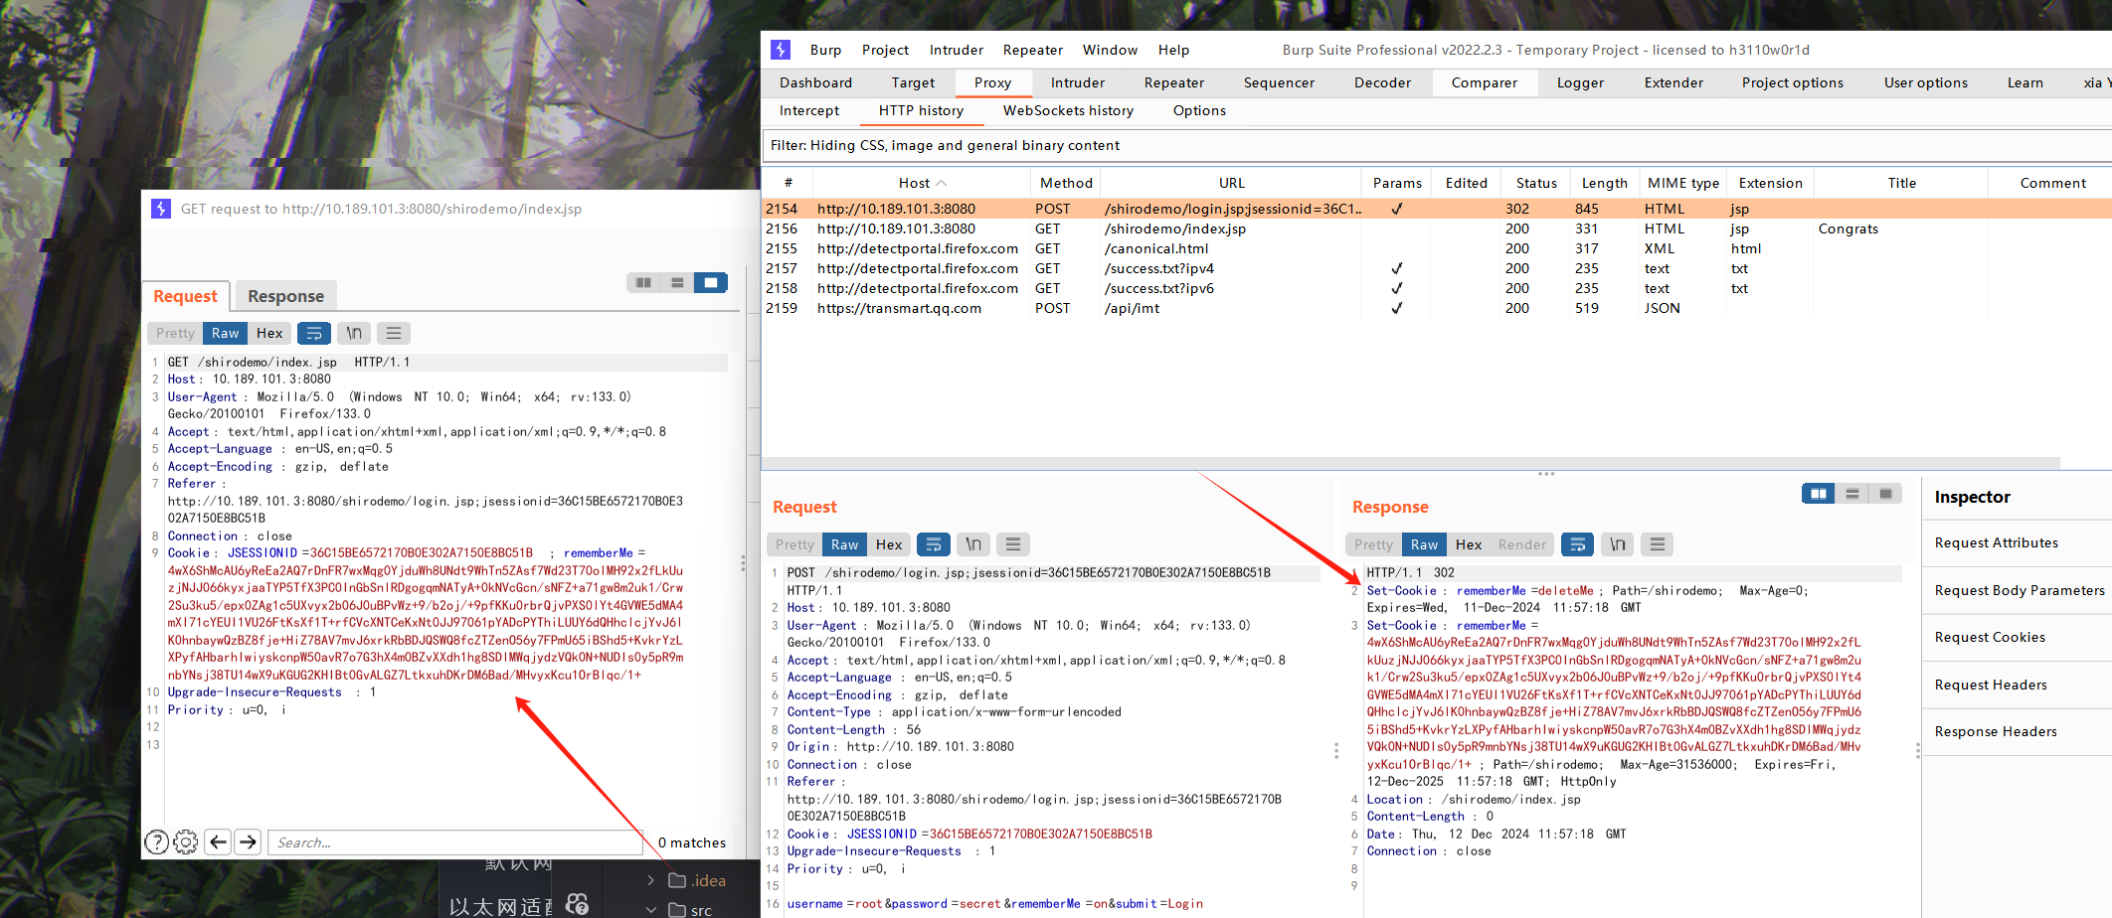Select side-by-side layout icon in the popup

pos(643,283)
